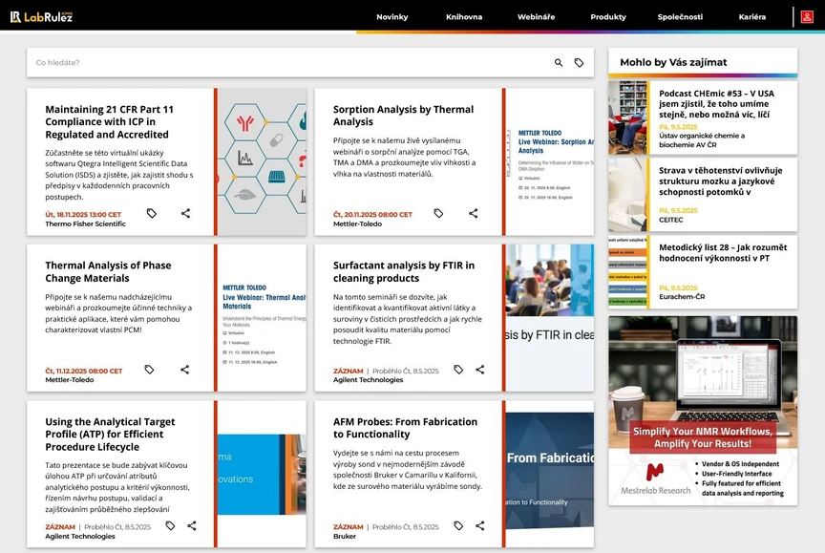Click Metodický list 28 article thumbnail
Screen dimensions: 825x553
click(x=627, y=272)
